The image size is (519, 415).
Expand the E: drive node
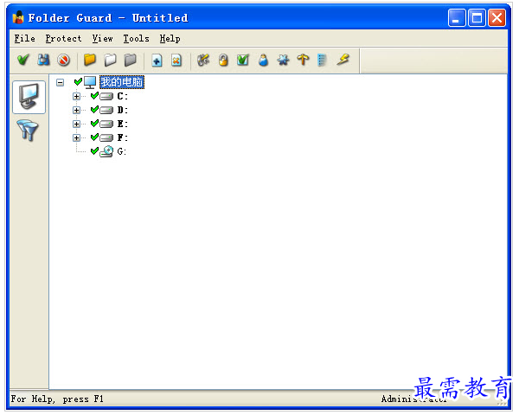pos(76,124)
